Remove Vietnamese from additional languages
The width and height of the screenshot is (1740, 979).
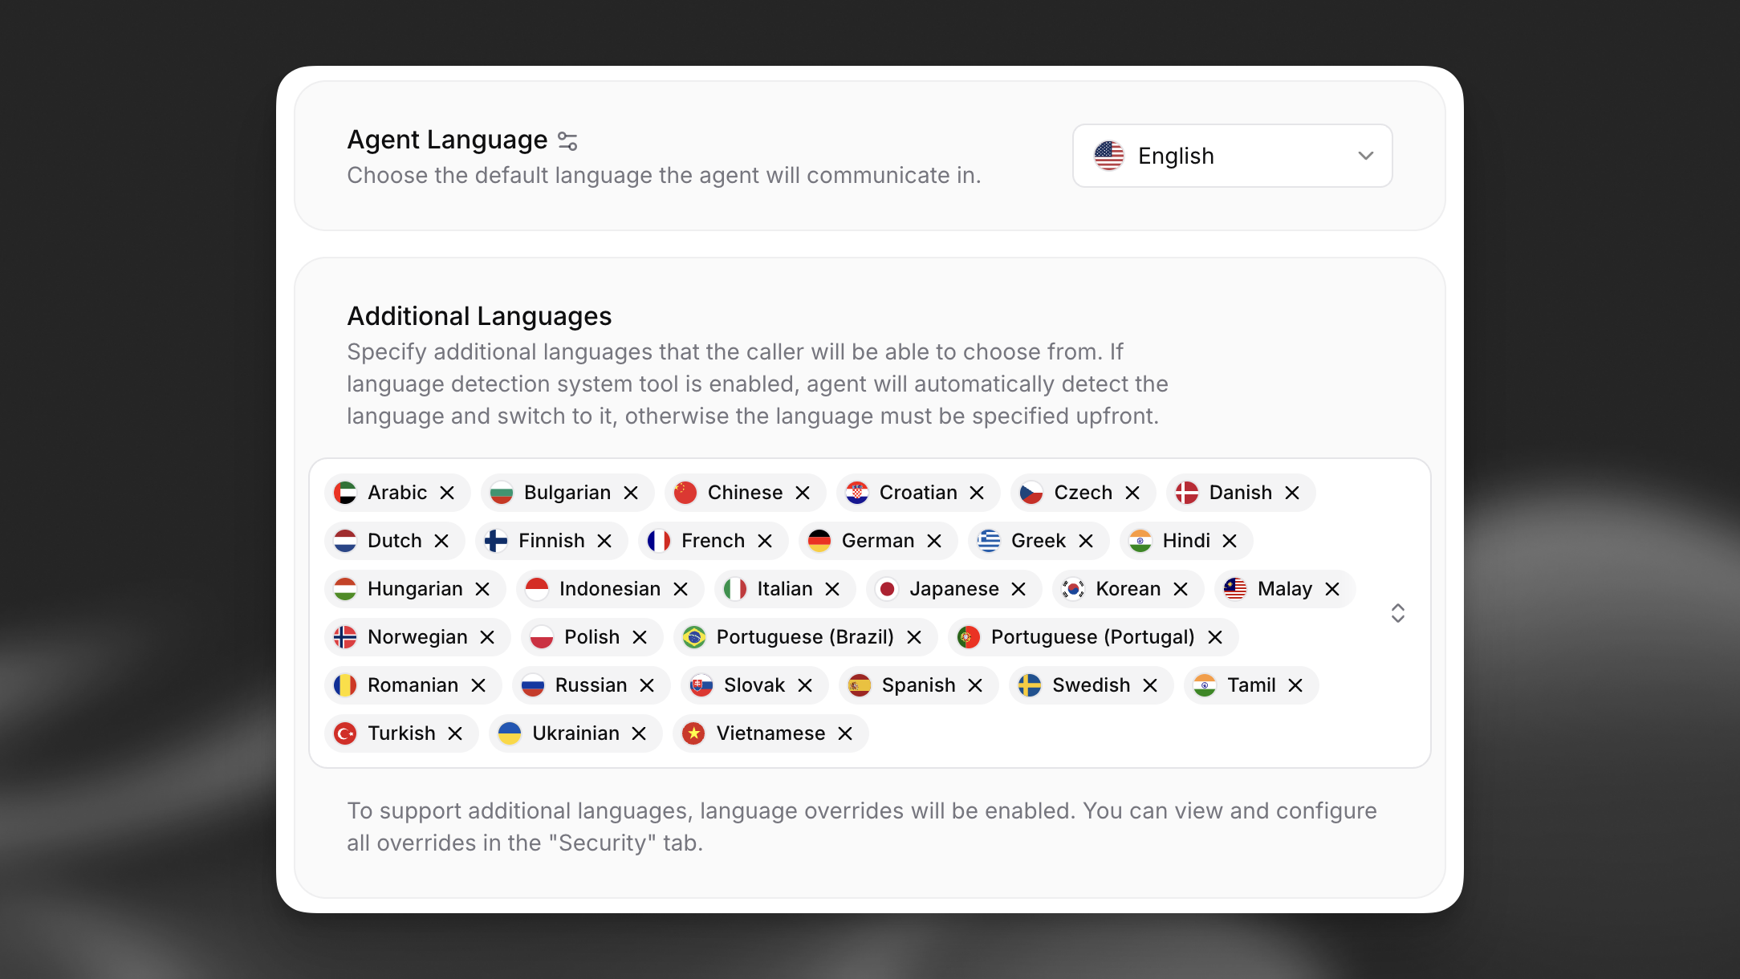[x=844, y=733]
